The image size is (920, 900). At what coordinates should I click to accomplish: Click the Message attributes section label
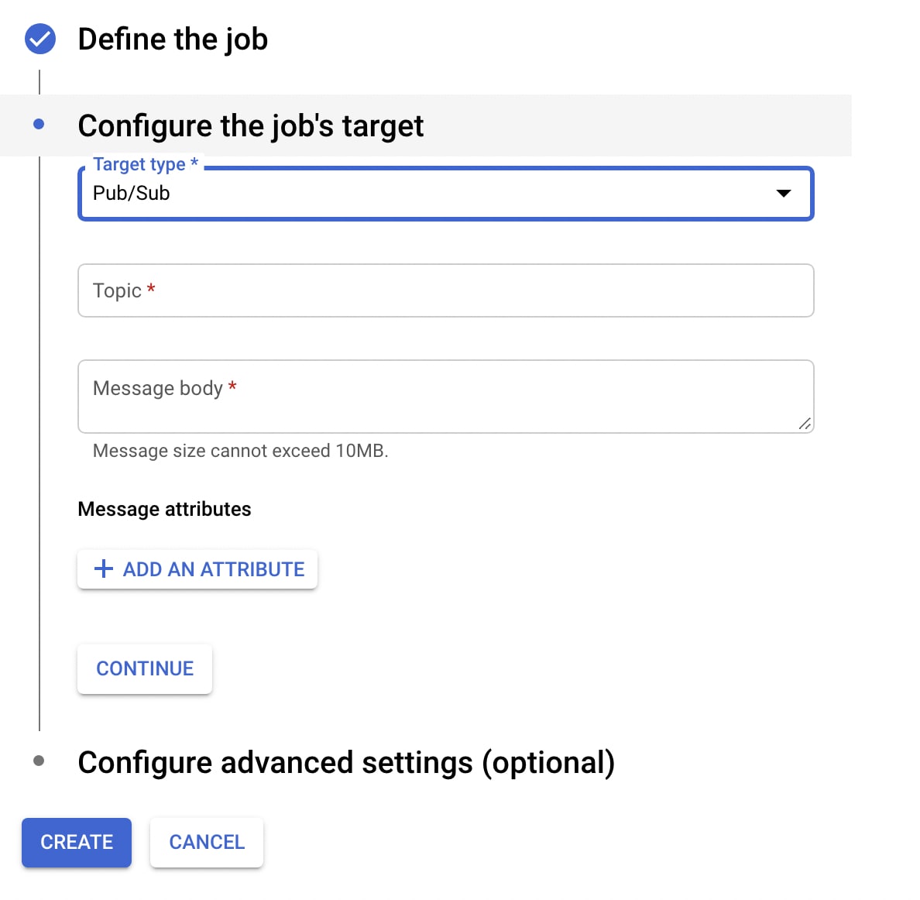click(164, 509)
